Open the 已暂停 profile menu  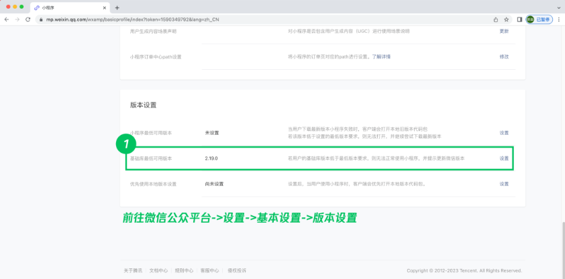pos(539,19)
